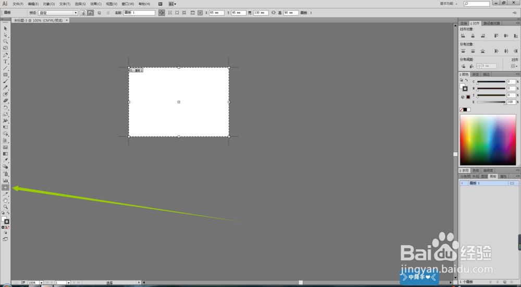521x287 pixels.
Task: Open the artboard preset dropdown
Action: point(76,13)
